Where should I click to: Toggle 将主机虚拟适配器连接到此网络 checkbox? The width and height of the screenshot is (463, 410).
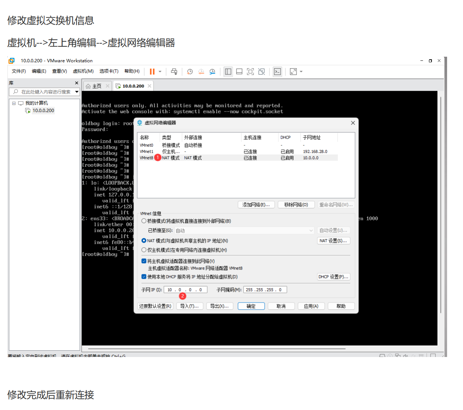(x=144, y=261)
